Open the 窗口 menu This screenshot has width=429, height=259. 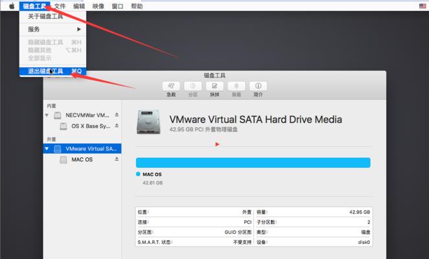(117, 6)
